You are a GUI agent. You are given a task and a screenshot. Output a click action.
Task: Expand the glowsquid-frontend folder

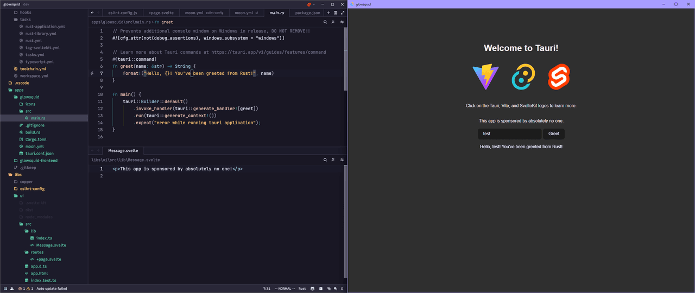tap(38, 161)
